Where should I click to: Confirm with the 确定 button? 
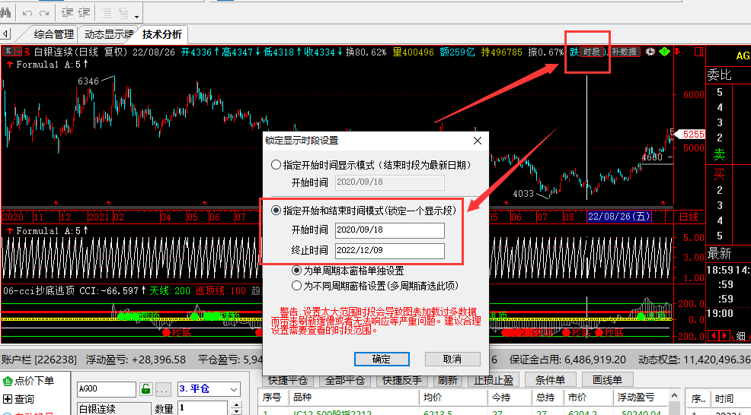tap(382, 359)
